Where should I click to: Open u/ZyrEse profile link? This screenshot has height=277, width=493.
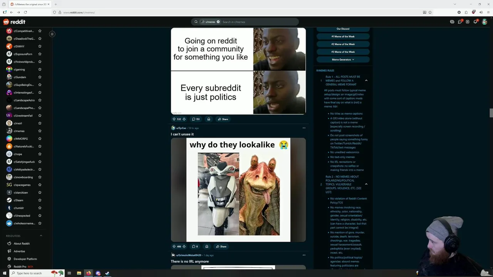[181, 128]
